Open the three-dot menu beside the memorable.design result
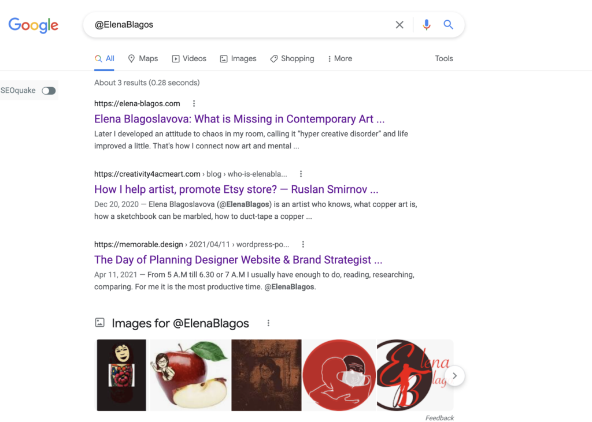 (x=303, y=244)
